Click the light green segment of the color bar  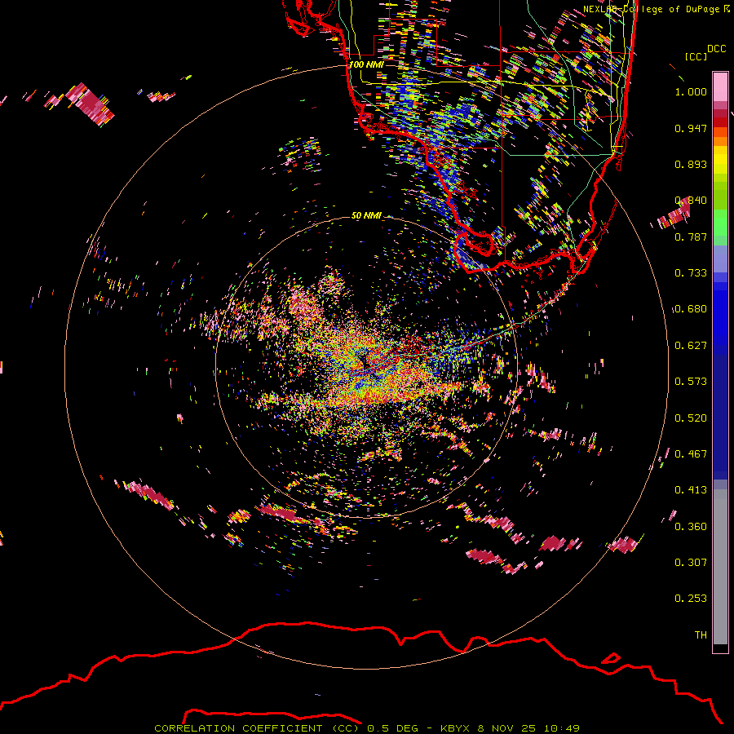tap(720, 223)
